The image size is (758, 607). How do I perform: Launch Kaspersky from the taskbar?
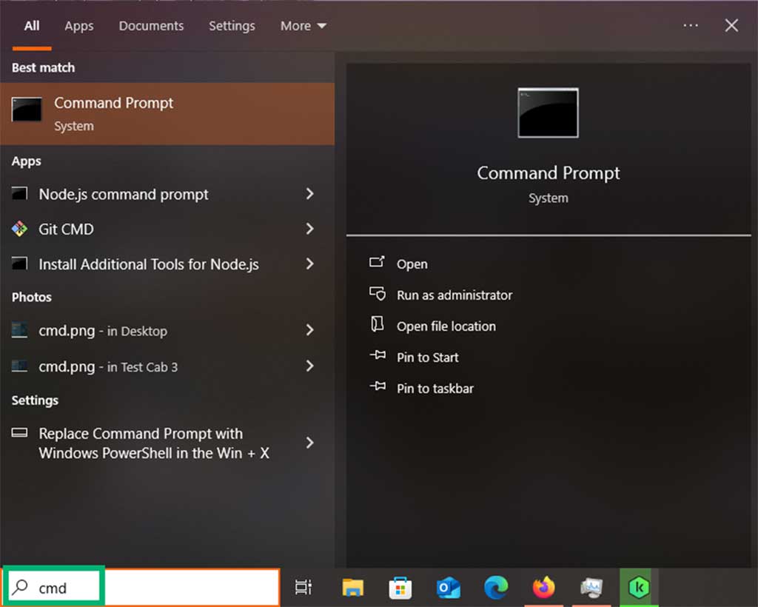[638, 587]
